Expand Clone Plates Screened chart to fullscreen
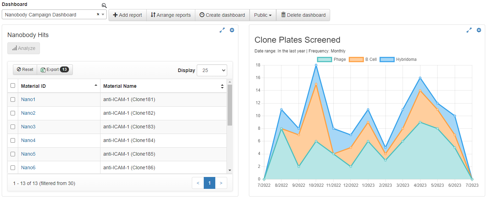The height and width of the screenshot is (199, 488). pos(469,30)
